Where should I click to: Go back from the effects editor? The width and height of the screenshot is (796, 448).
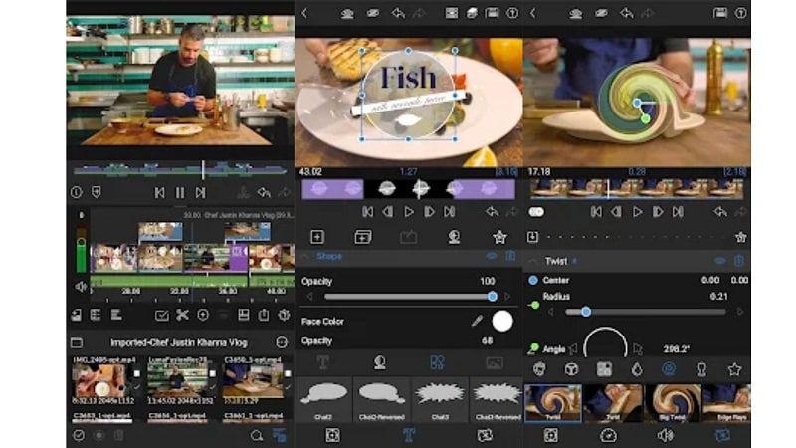(x=533, y=13)
